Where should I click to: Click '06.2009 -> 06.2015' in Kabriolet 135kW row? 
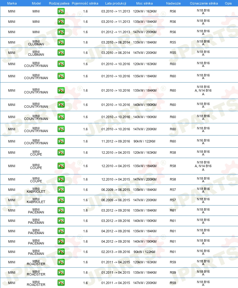(x=116, y=190)
